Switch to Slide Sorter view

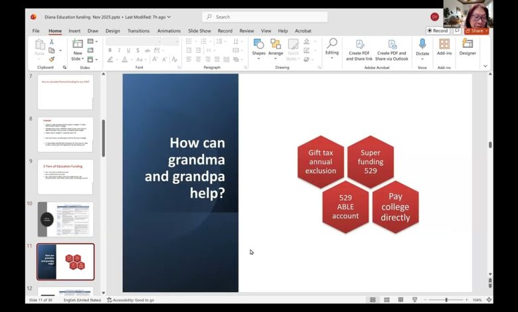click(x=385, y=300)
